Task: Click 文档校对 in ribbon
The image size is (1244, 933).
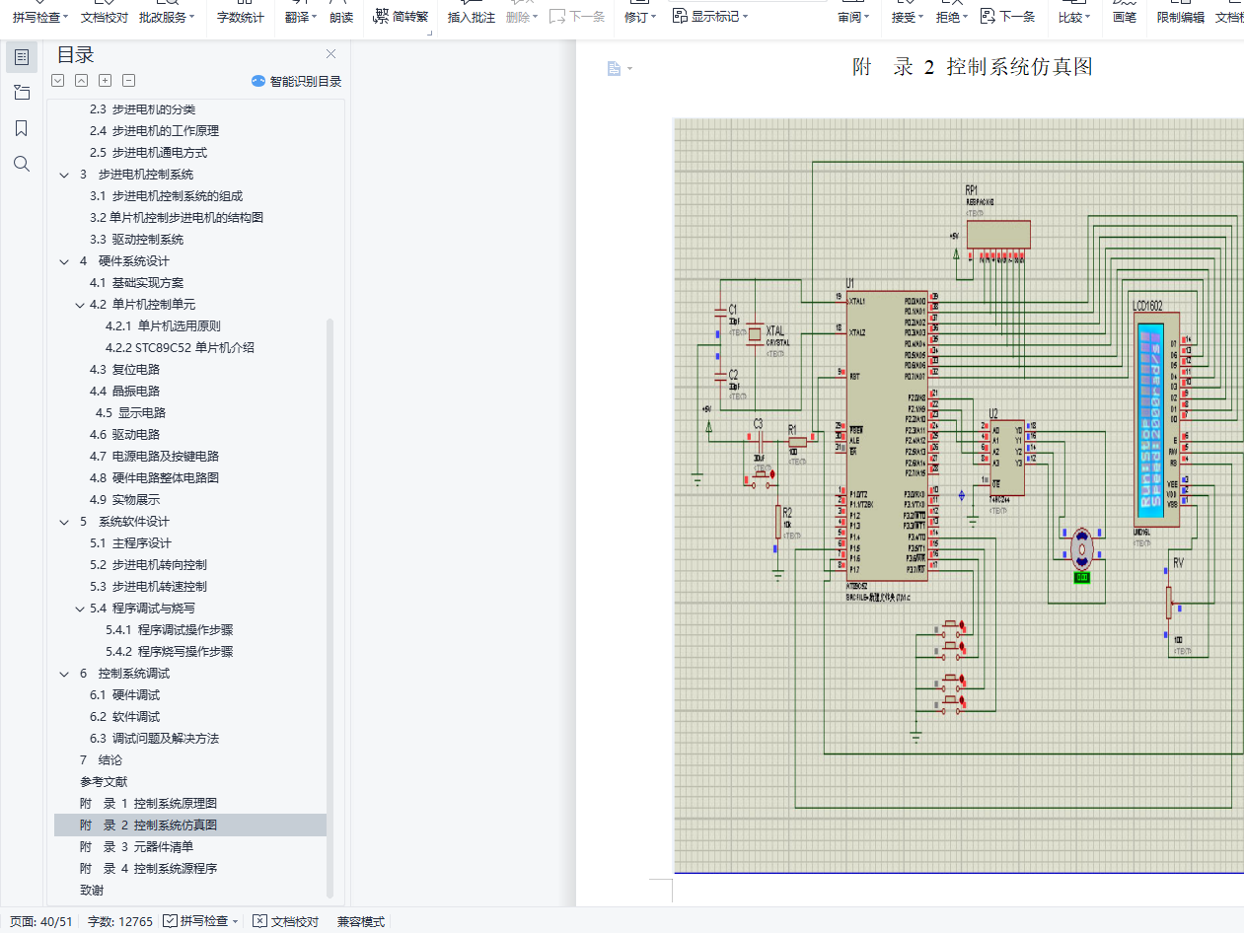Action: 105,17
